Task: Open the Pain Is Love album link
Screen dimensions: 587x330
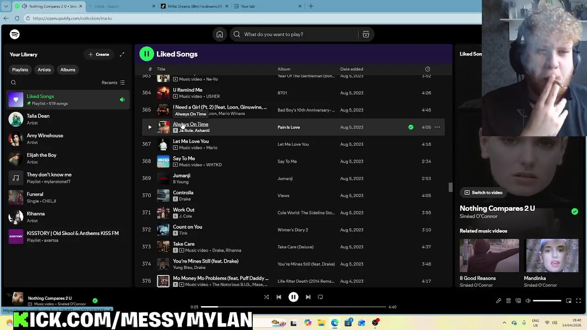Action: 288,127
